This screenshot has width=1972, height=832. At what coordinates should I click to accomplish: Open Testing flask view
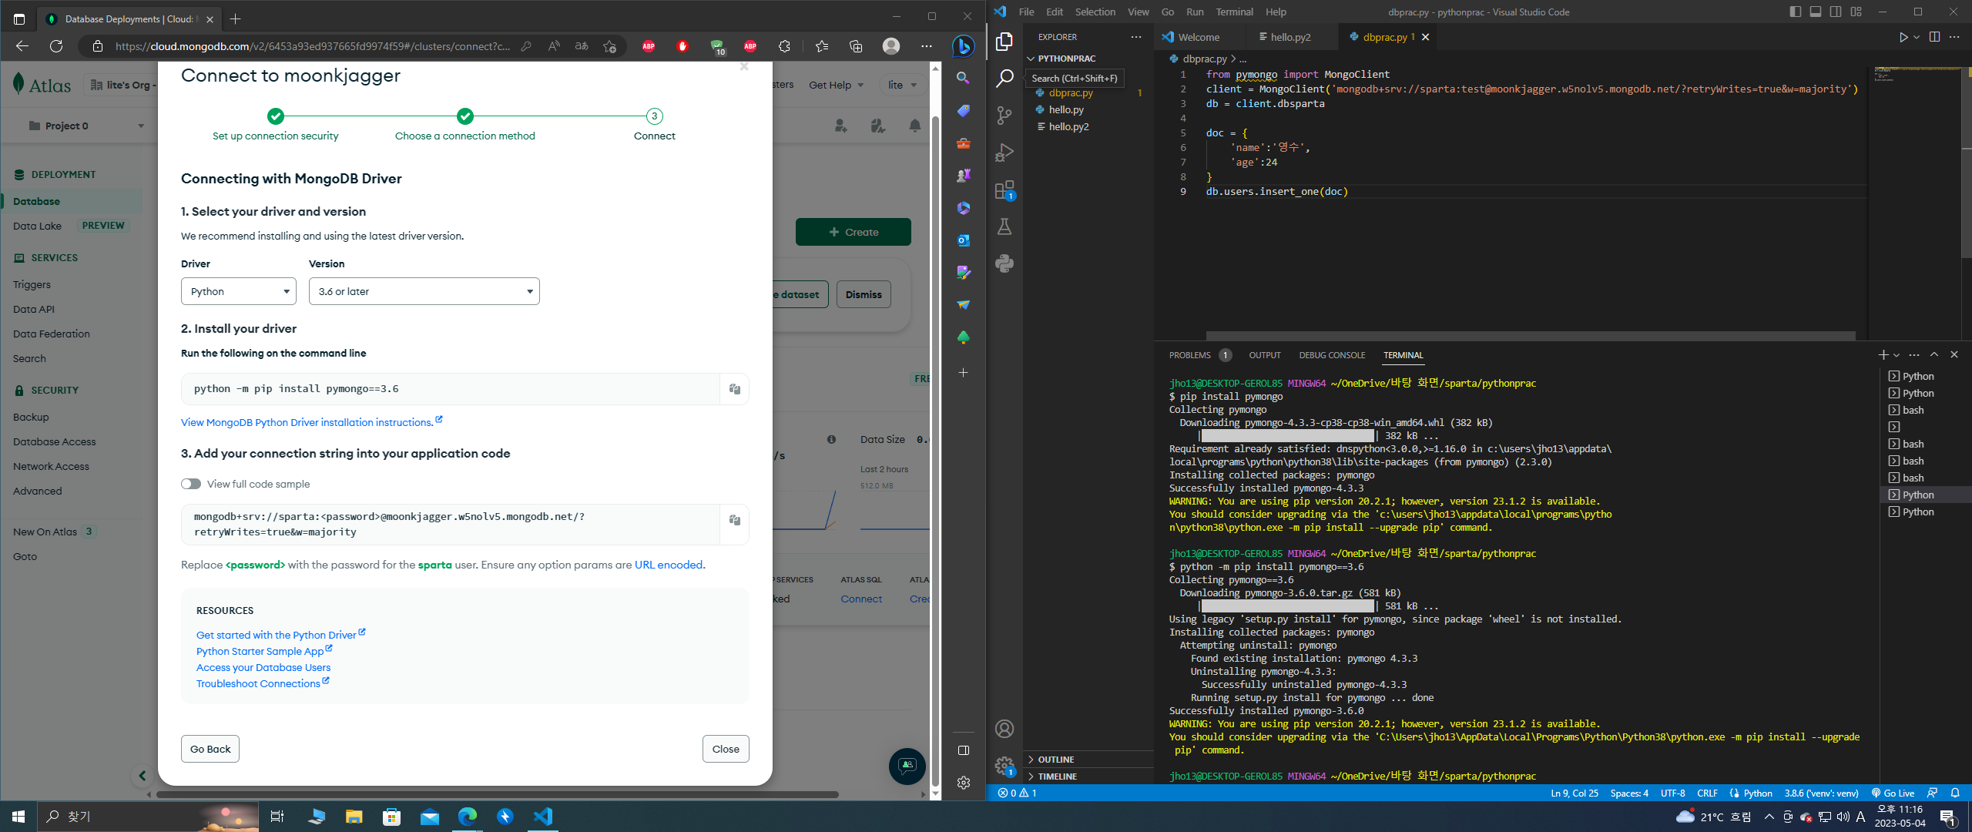[1004, 226]
